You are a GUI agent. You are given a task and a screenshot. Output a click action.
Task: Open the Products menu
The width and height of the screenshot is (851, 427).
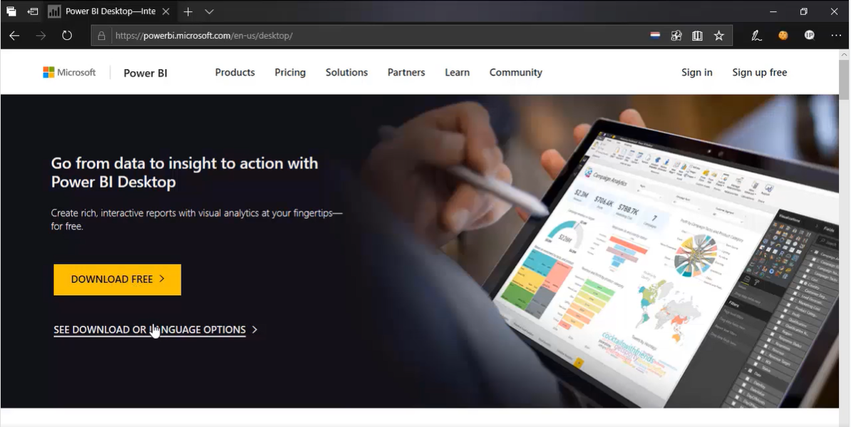pos(235,72)
